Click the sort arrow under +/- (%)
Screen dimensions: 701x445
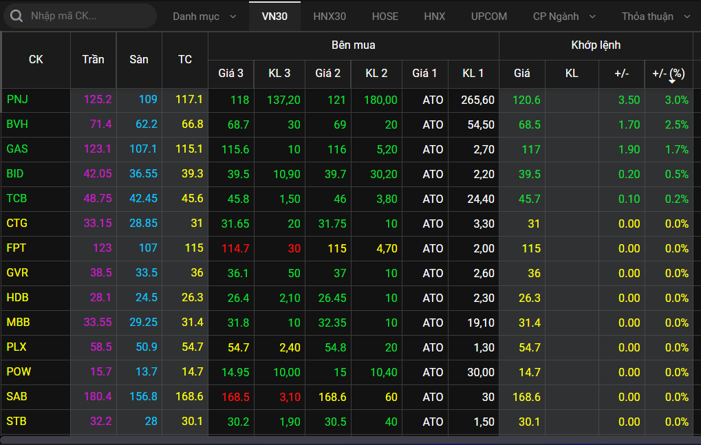pyautogui.click(x=671, y=82)
